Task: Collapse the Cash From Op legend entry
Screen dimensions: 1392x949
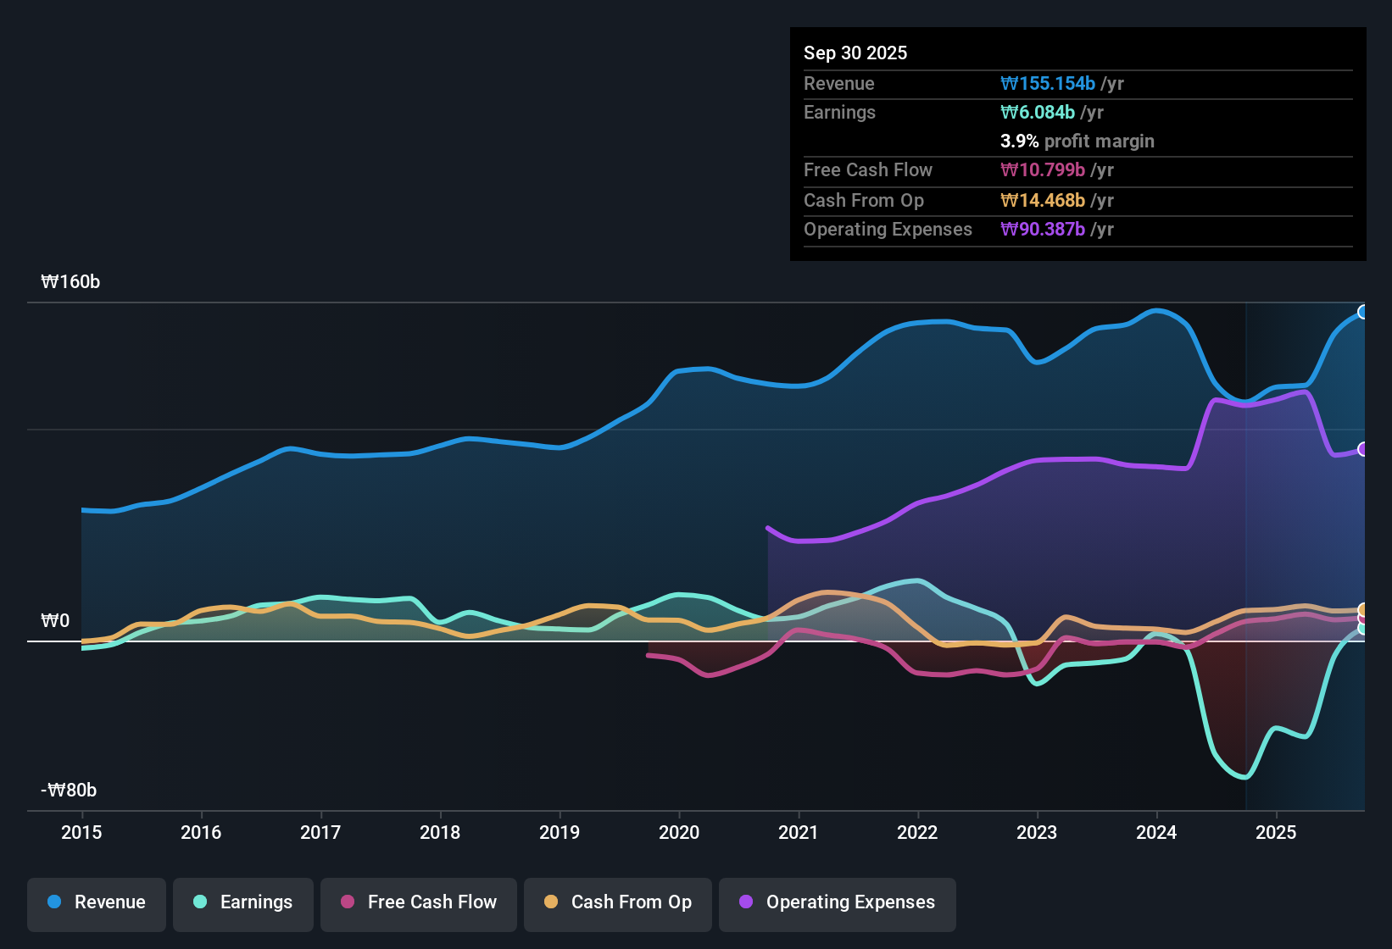Action: (x=617, y=902)
